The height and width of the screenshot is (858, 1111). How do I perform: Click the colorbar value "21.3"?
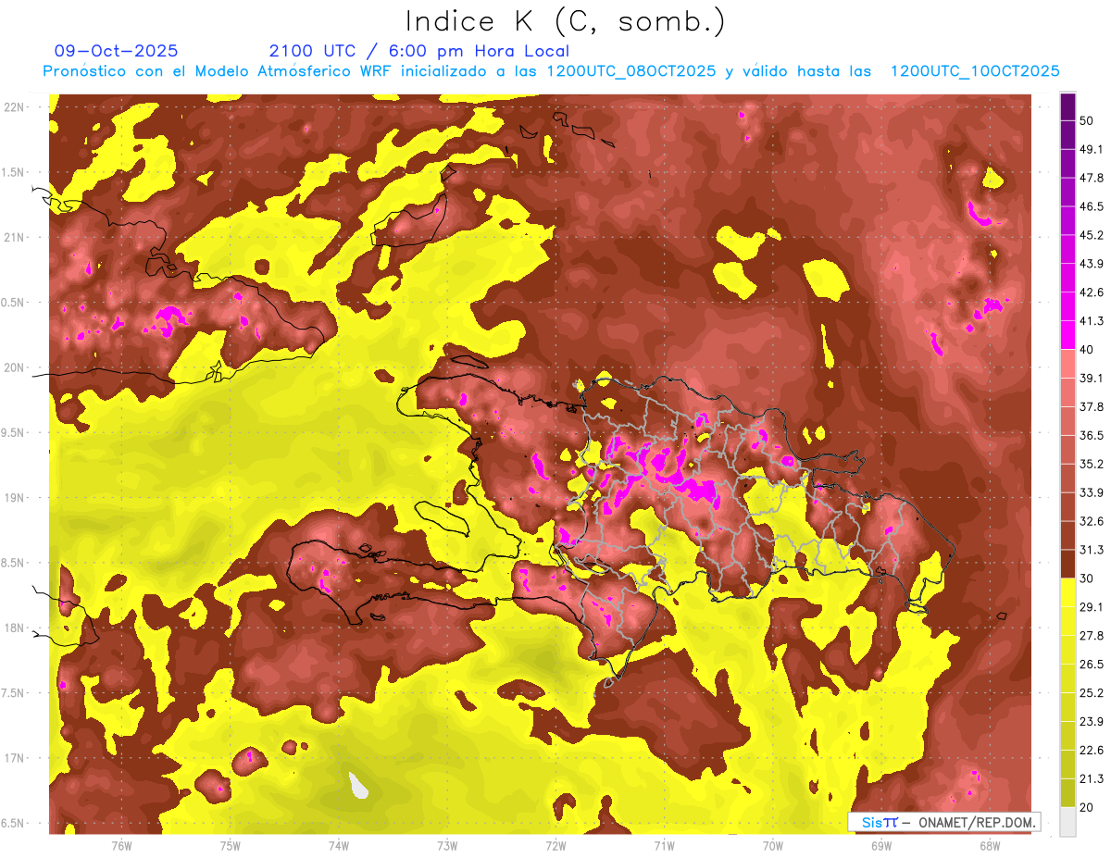click(1091, 778)
